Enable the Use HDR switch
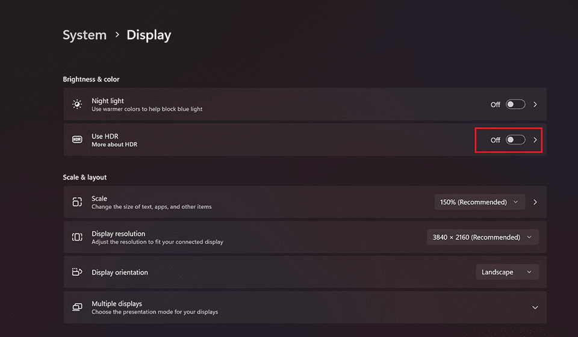The height and width of the screenshot is (337, 578). [x=515, y=140]
